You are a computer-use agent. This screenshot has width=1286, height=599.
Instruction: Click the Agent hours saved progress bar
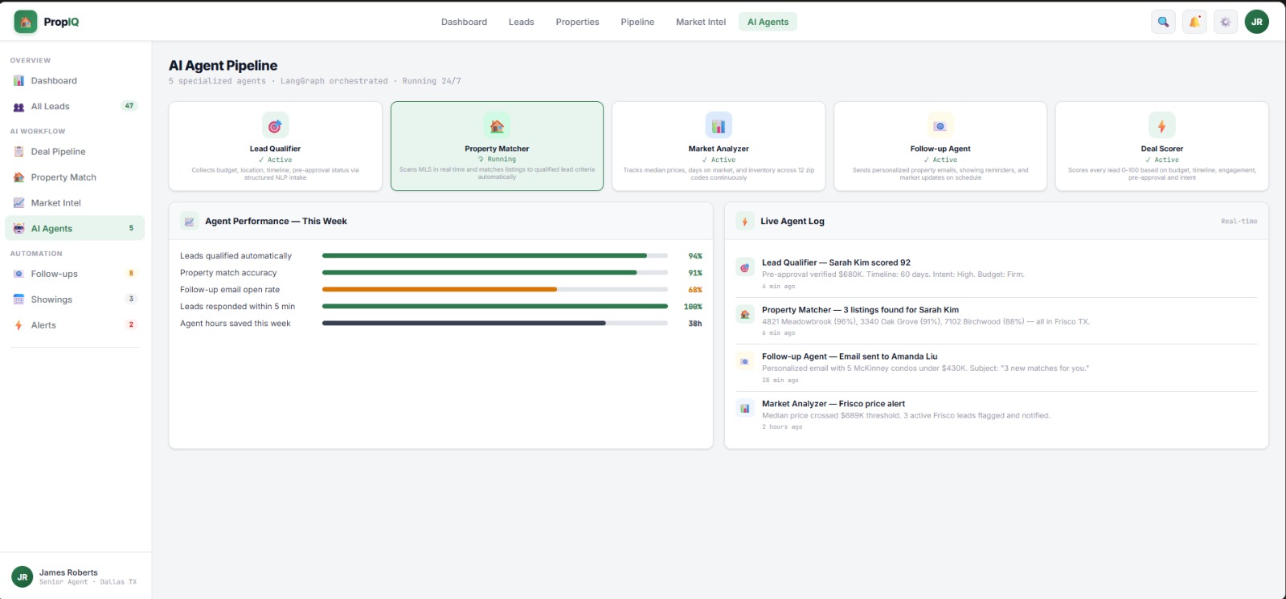495,324
